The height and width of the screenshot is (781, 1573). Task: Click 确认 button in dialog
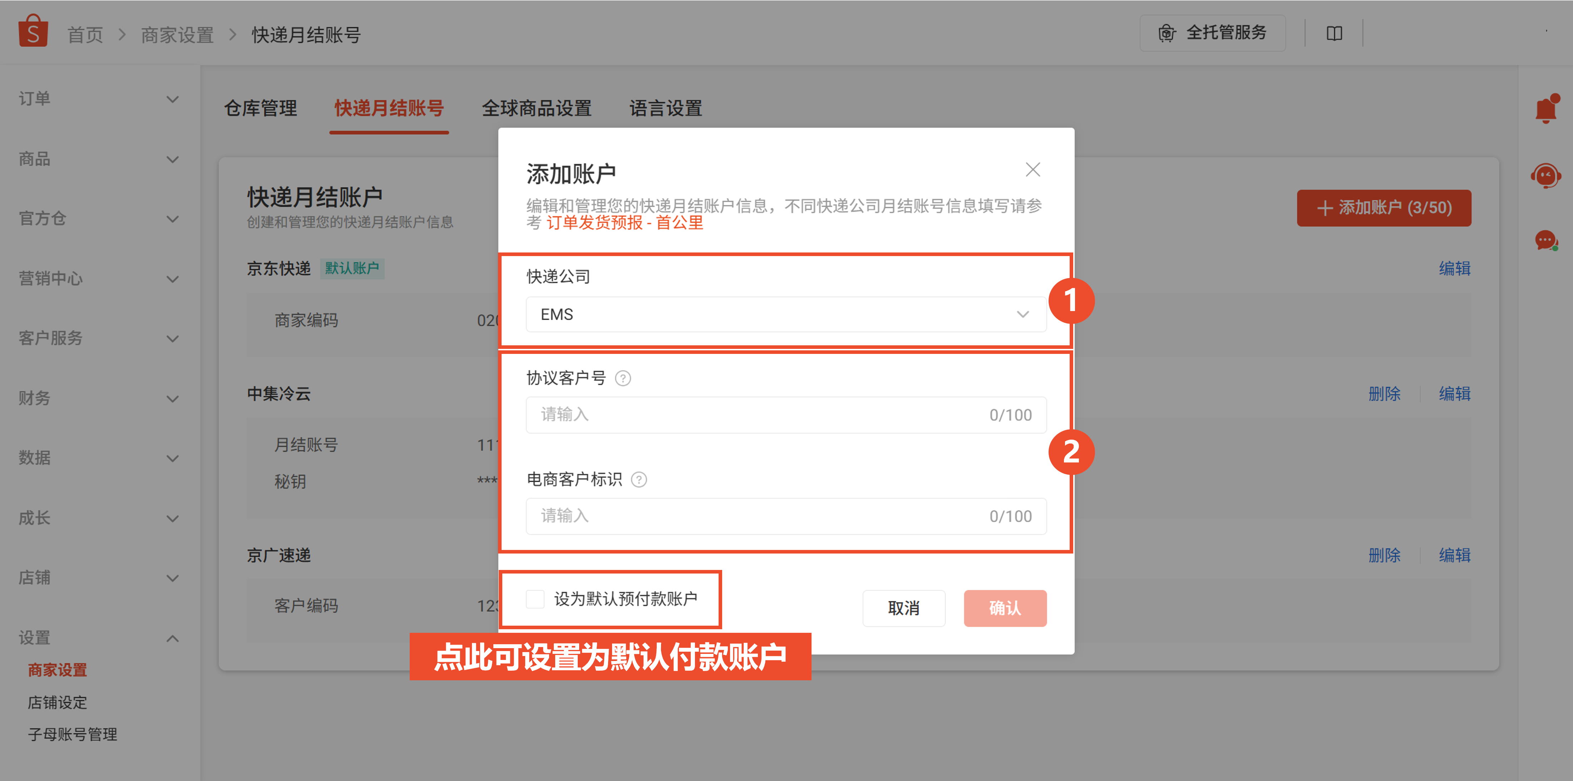point(1005,608)
